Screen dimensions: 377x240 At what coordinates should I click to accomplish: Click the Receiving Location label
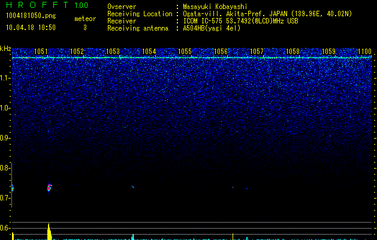140,14
